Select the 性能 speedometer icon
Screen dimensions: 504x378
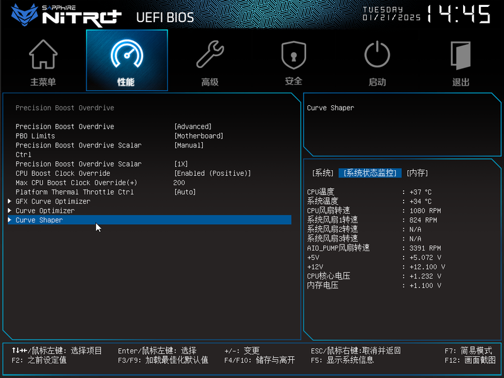[x=127, y=54]
